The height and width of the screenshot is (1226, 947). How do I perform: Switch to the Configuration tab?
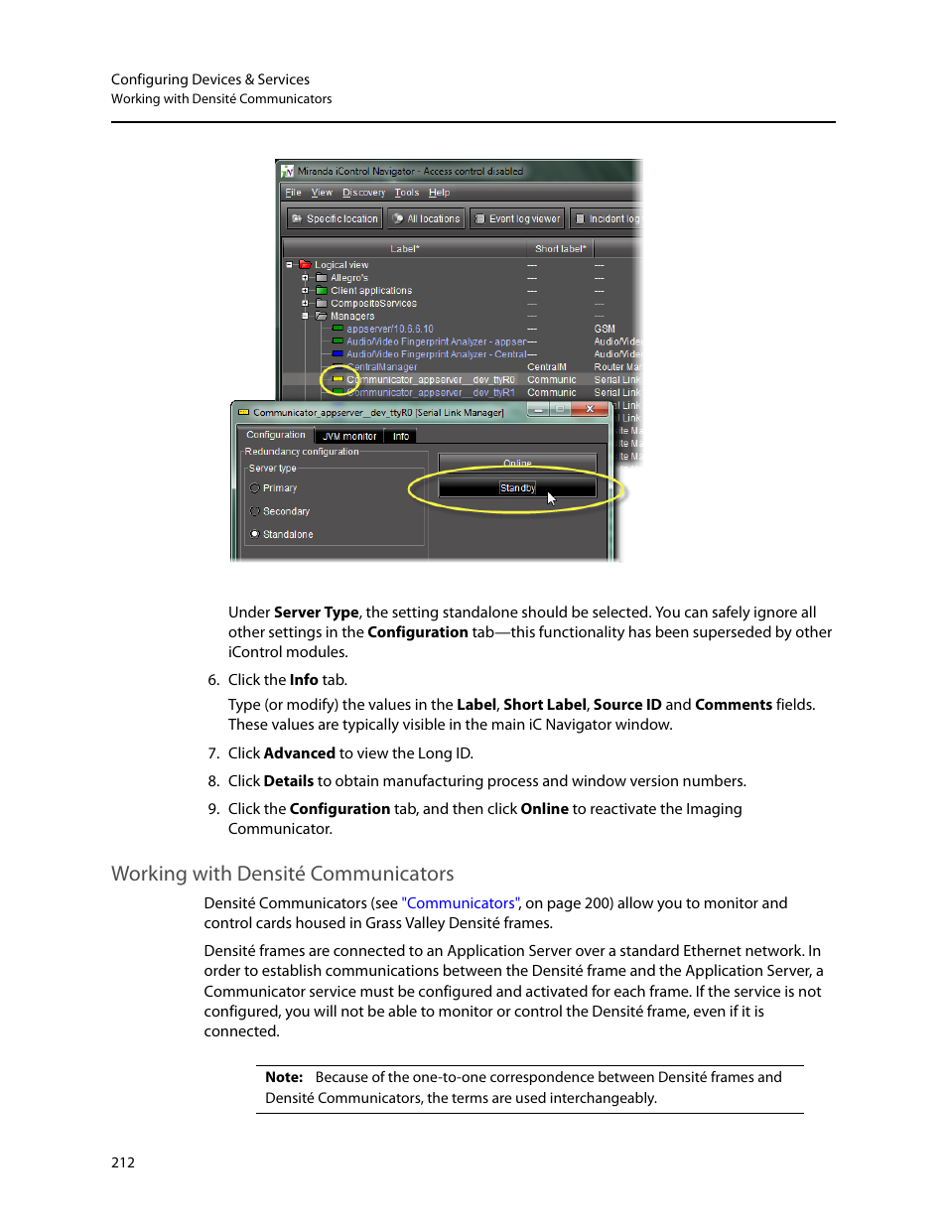276,435
